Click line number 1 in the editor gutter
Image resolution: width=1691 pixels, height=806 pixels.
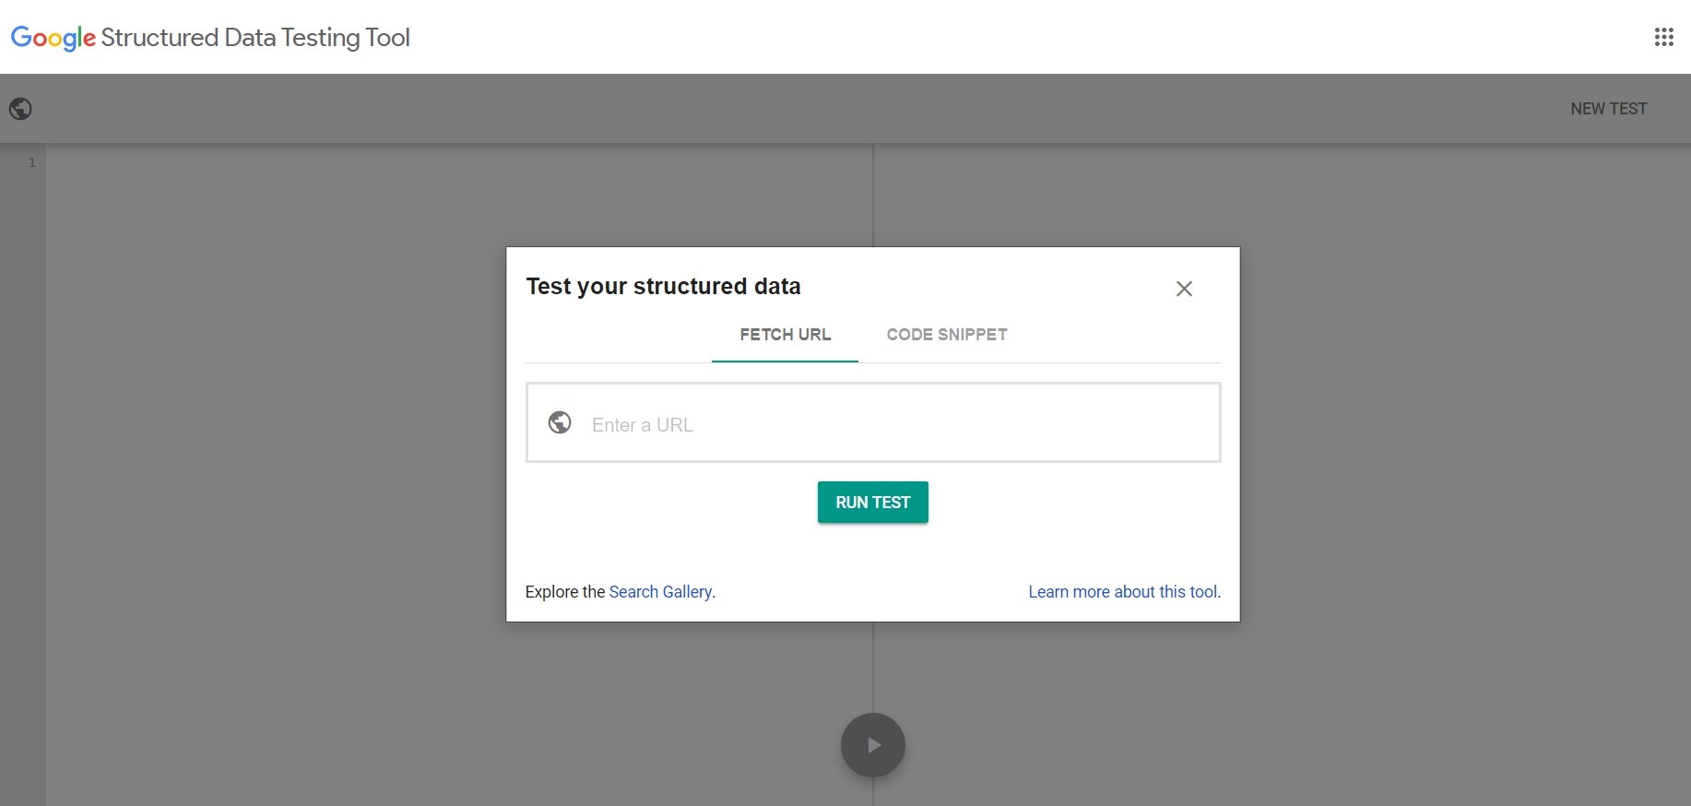point(31,162)
